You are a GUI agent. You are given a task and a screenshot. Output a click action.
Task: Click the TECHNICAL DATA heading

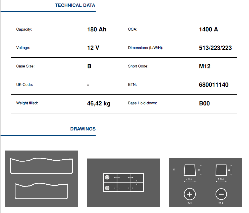click(75, 5)
